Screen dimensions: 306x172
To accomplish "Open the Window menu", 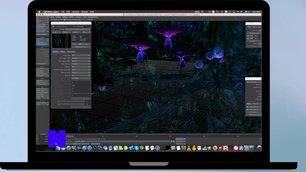I will (x=76, y=12).
